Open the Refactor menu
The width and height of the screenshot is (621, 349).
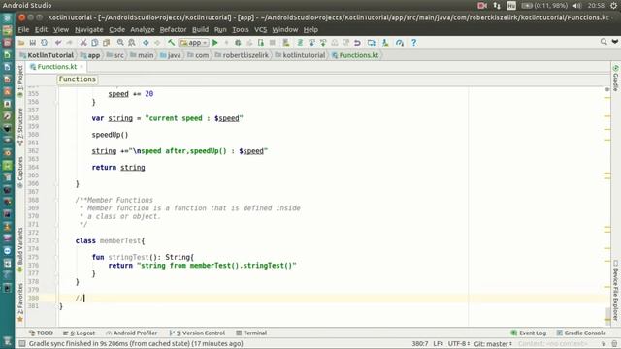coord(173,30)
